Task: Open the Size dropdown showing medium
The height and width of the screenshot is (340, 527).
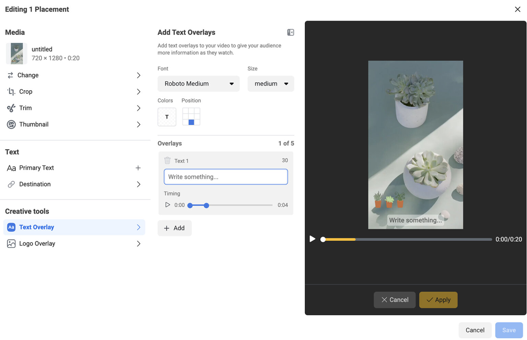Action: [x=271, y=83]
